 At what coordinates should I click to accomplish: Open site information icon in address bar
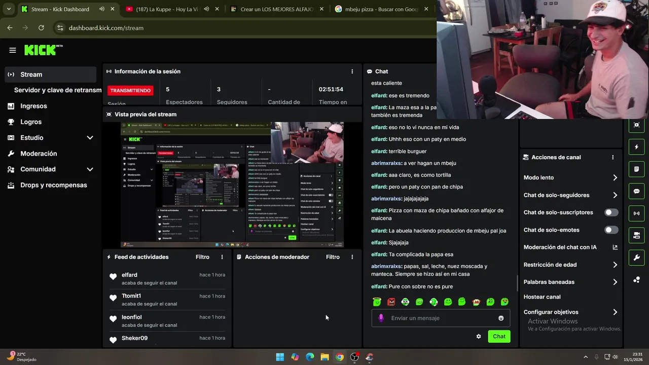60,28
